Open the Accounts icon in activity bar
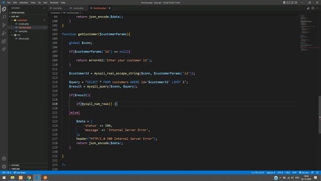Viewport: 321px width, 181px height. pos(4,158)
